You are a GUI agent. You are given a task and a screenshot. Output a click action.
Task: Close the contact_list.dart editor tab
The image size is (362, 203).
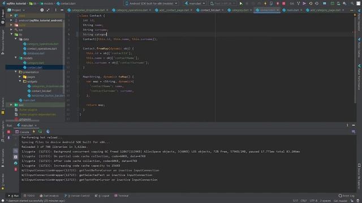point(222,10)
